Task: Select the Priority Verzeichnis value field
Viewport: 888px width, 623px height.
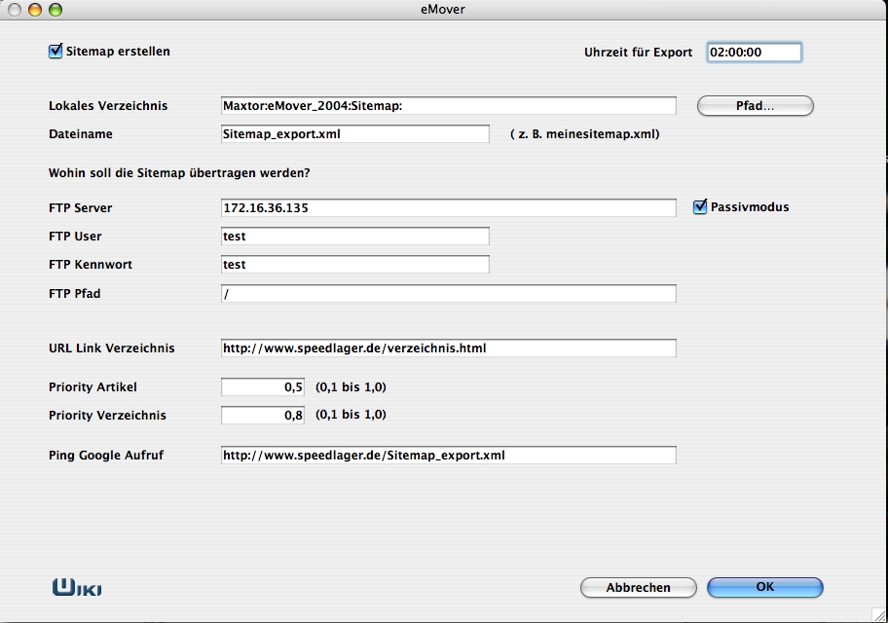Action: [x=263, y=416]
